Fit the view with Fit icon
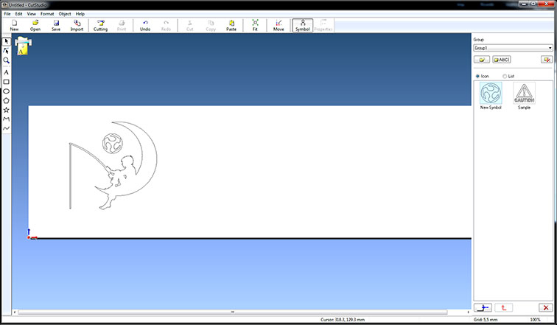 pyautogui.click(x=255, y=26)
